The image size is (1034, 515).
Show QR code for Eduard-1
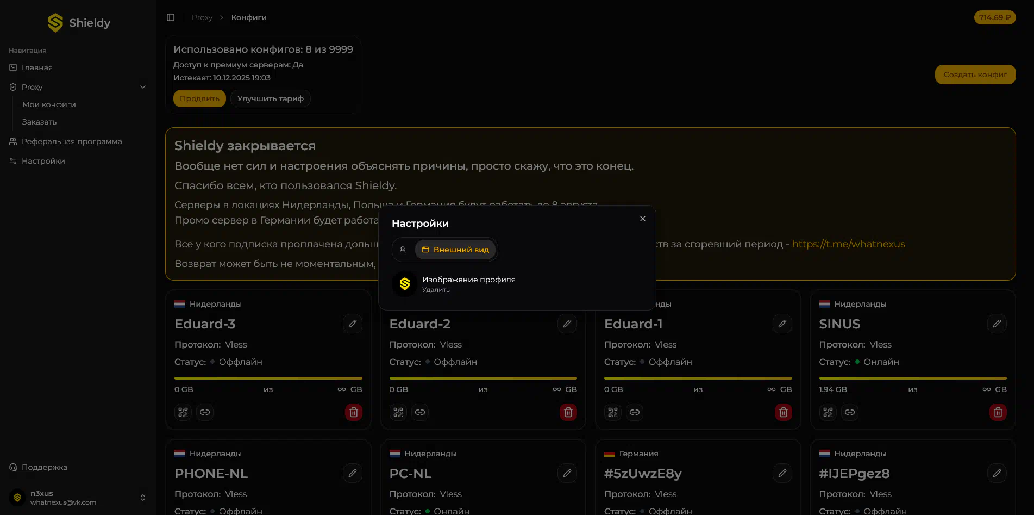[x=613, y=412]
